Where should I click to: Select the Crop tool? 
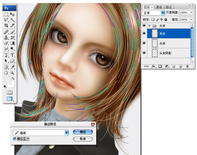pos(6,25)
